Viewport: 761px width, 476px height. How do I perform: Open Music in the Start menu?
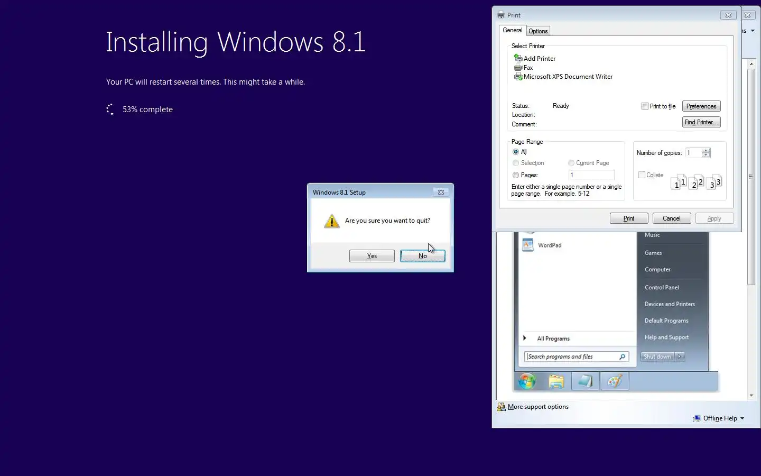(x=652, y=235)
